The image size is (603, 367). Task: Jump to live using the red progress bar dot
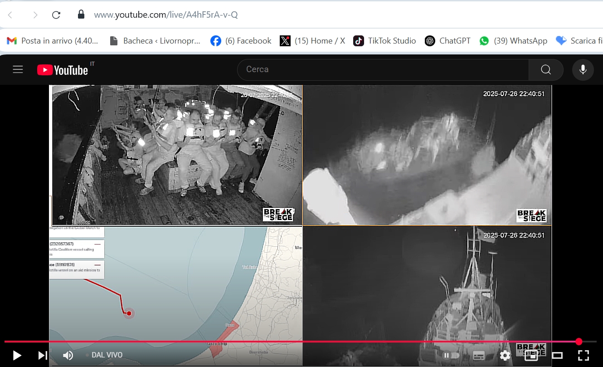tap(579, 341)
